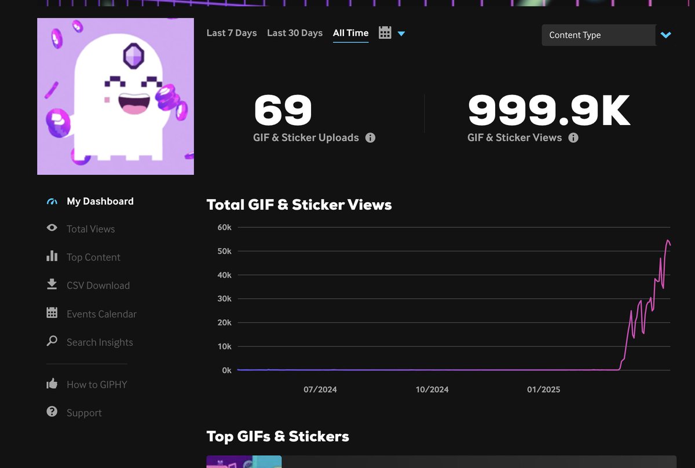Click the 01/2025 axis label

[544, 389]
